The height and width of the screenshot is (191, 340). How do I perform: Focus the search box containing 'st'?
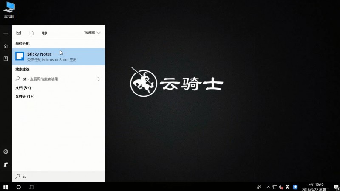click(59, 176)
